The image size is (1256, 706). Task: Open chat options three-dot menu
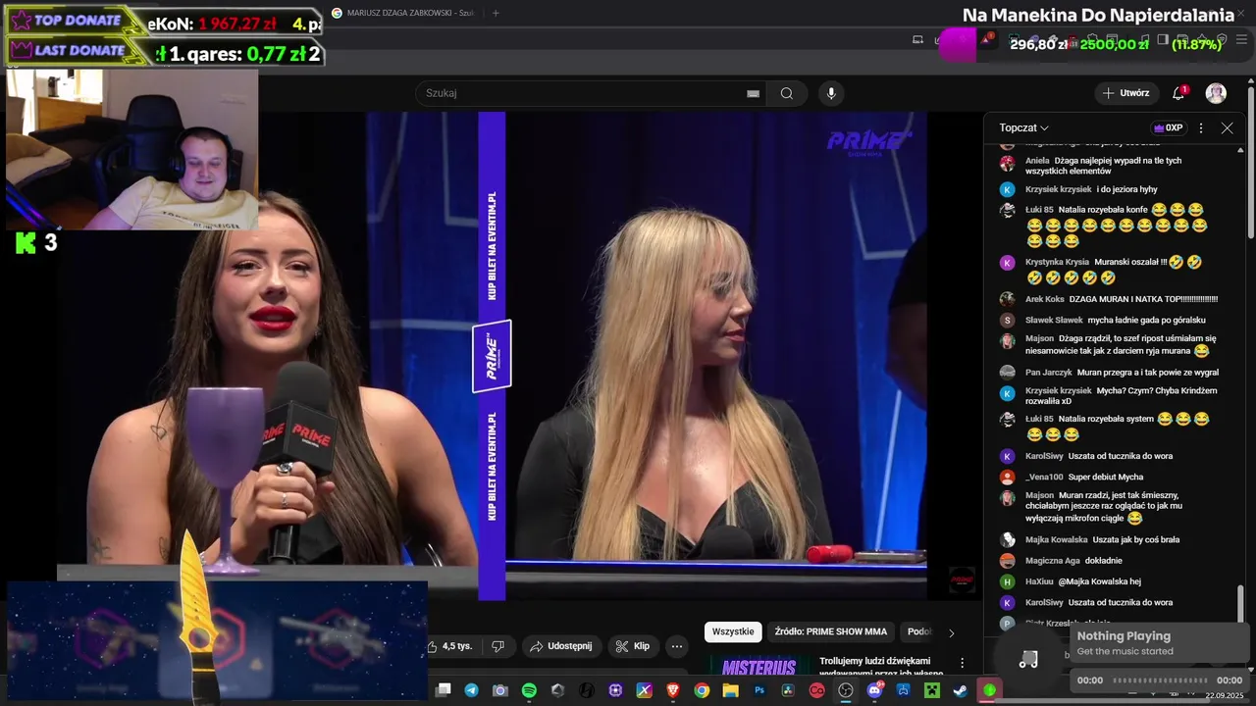(1201, 127)
